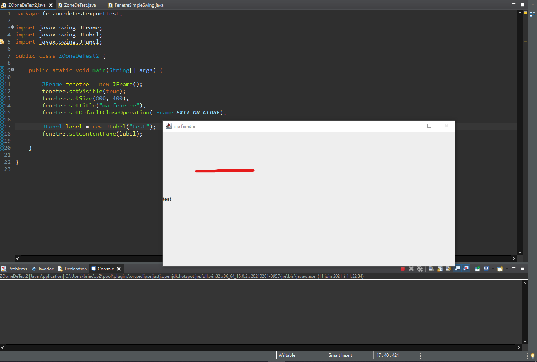537x362 pixels.
Task: Toggle Show Console When Standard Out Changes
Action: pyautogui.click(x=458, y=269)
